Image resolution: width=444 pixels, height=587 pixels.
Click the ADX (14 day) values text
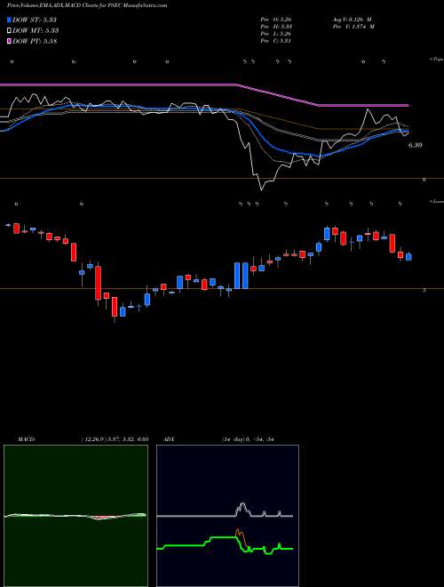pos(248,439)
